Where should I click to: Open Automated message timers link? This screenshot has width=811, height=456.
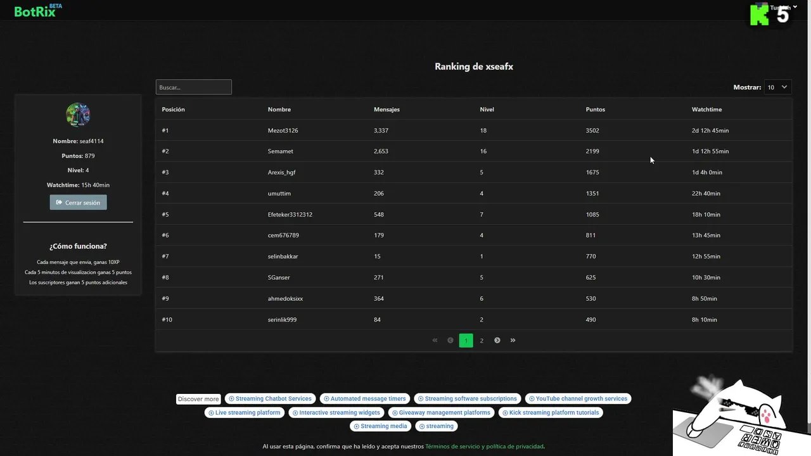(365, 399)
